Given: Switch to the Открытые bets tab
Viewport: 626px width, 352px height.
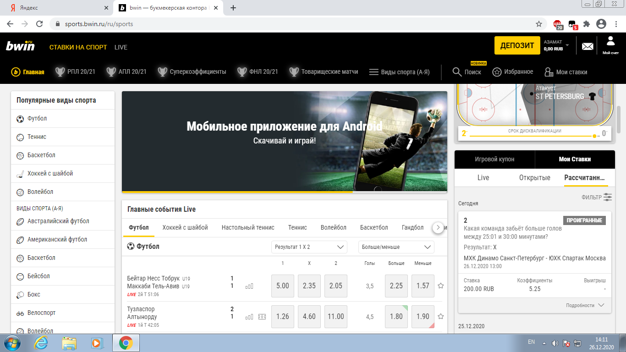Looking at the screenshot, I should tap(534, 178).
